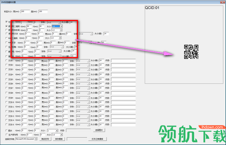Check the 文字15 row checkbox
Viewport: 226px width, 145px height.
tap(6, 124)
